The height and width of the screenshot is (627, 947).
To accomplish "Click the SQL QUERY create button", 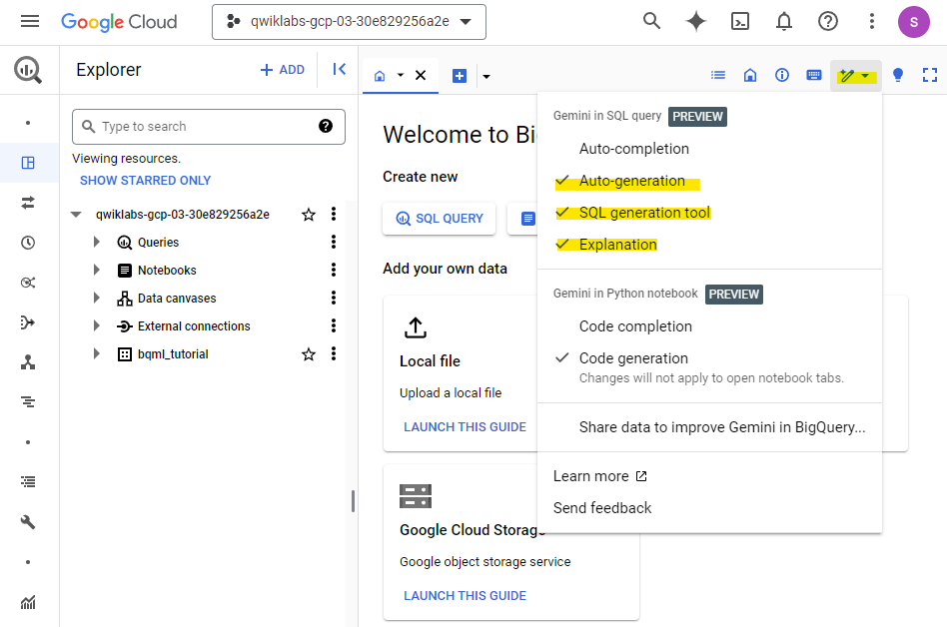I will (x=440, y=219).
